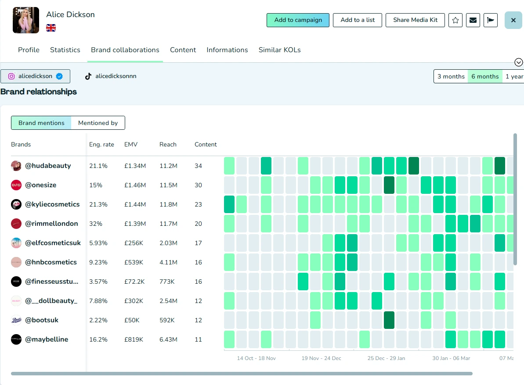Viewport: 524px width, 385px height.
Task: Click the @elfcosmeticsuk brand logo
Action: coord(16,243)
